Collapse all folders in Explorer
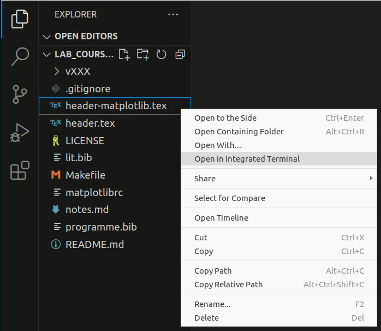381x331 pixels. (180, 54)
